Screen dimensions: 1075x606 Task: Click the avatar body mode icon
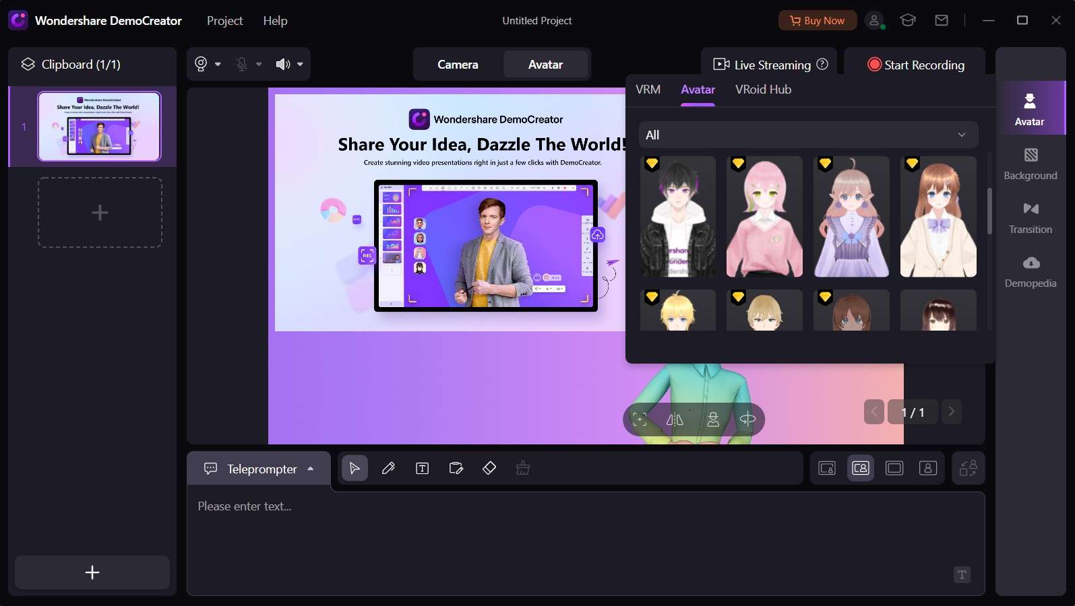pyautogui.click(x=712, y=419)
